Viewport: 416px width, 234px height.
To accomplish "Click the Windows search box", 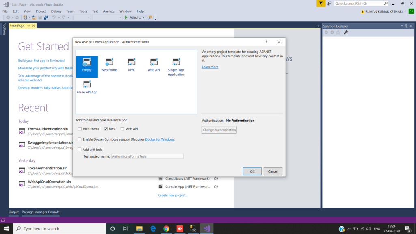I will [x=60, y=228].
